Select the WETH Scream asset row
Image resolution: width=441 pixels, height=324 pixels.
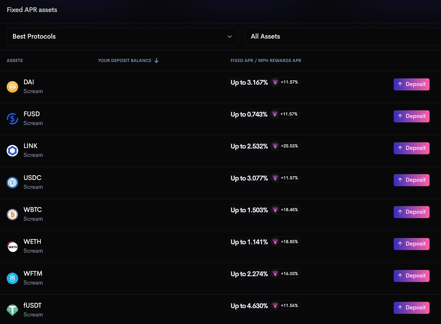[220, 247]
